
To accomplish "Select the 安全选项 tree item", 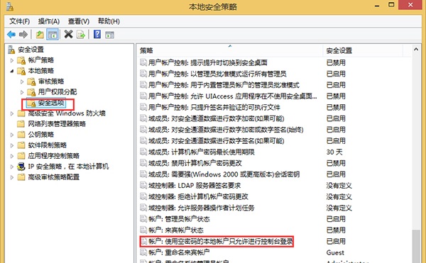I will 51,103.
